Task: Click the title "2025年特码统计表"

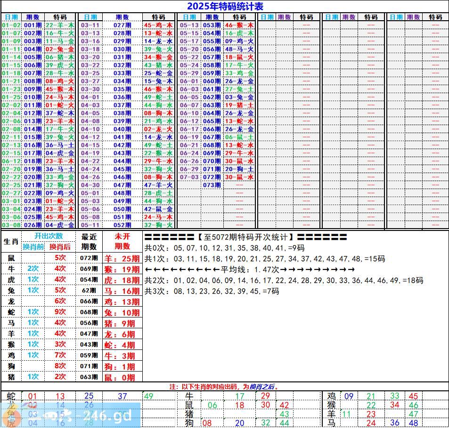Action: coord(225,6)
